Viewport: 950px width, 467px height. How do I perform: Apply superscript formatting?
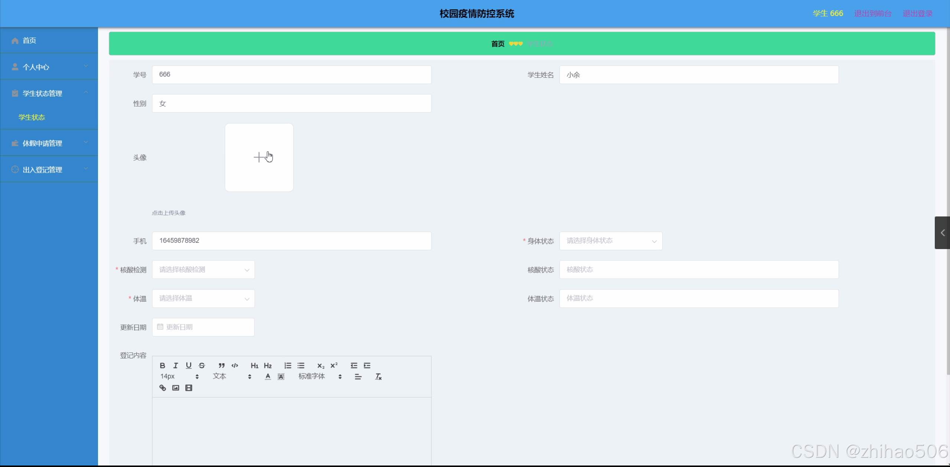pos(334,365)
